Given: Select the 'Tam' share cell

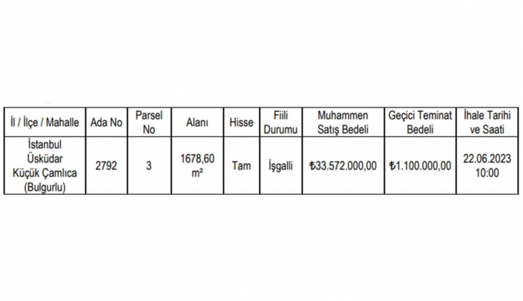Looking at the screenshot, I should (241, 165).
